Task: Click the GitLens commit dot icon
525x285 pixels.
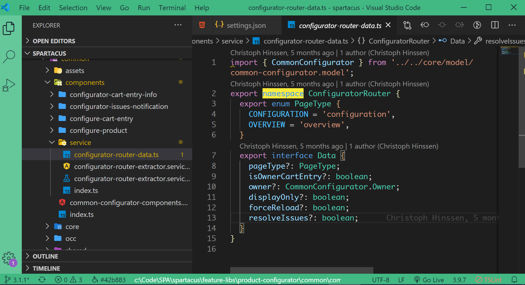Action: (442, 25)
